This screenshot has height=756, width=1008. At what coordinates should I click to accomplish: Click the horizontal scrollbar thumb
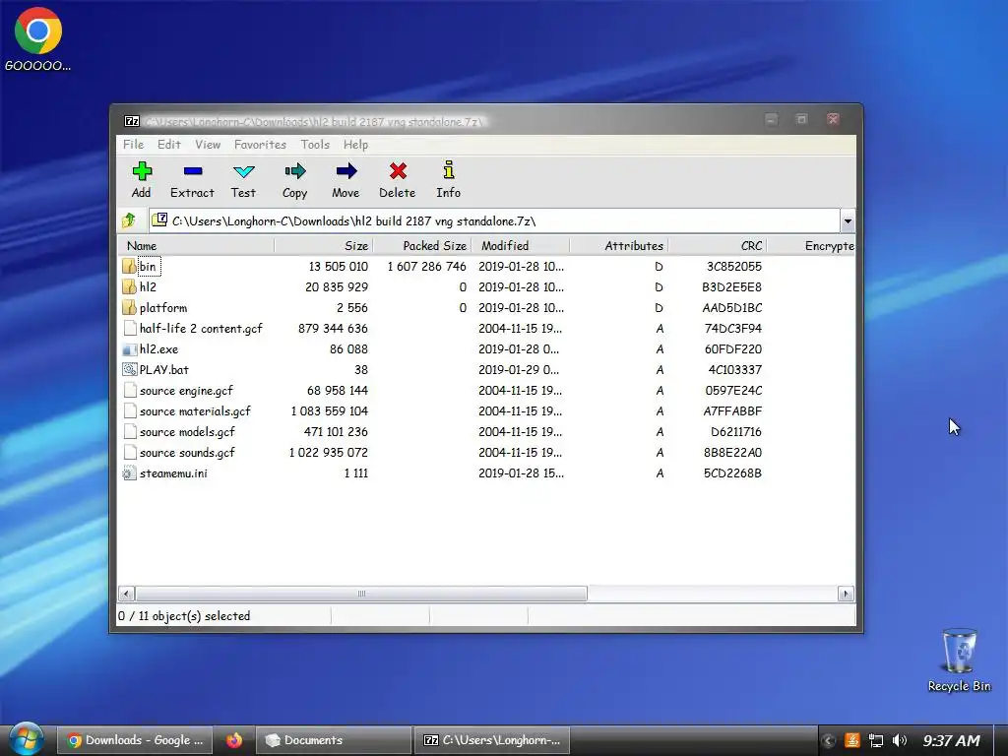point(361,594)
